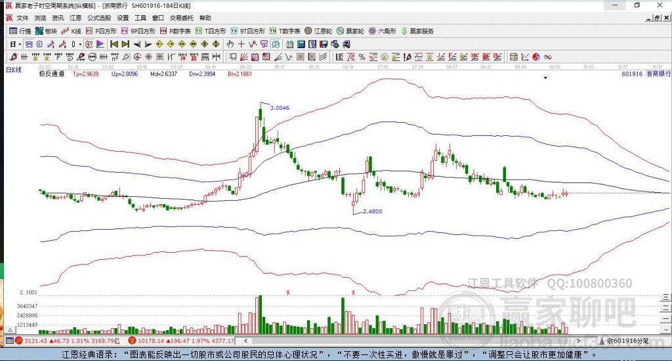Toggle the highlighted linked-windows icon after 日
672x361 pixels.
pyautogui.click(x=29, y=44)
